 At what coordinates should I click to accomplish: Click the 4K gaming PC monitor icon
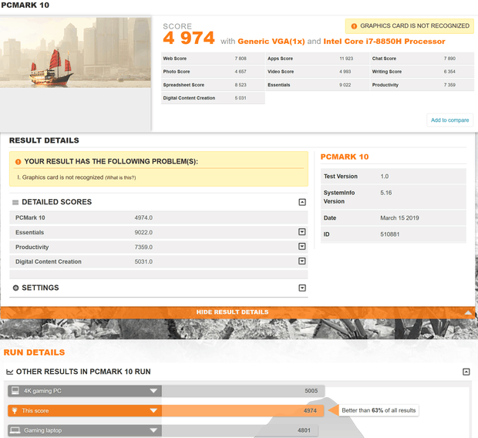15,391
